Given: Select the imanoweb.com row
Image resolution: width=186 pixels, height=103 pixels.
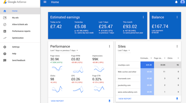Looking at the screenshot, I should [148, 78].
